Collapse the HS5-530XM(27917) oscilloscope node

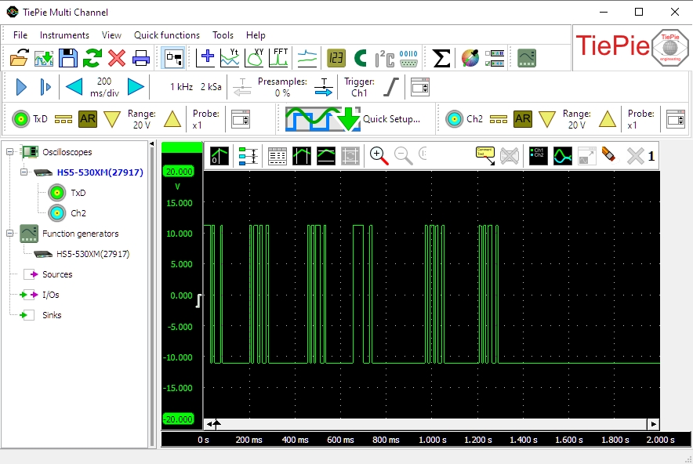point(25,172)
